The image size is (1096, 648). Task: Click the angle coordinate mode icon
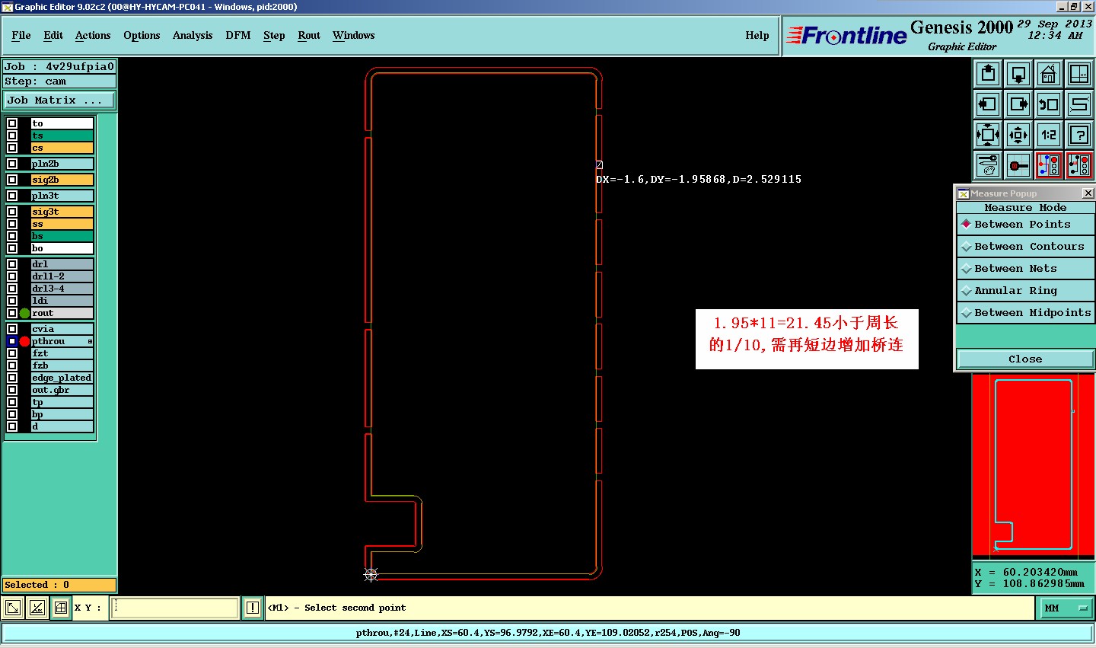click(x=37, y=608)
